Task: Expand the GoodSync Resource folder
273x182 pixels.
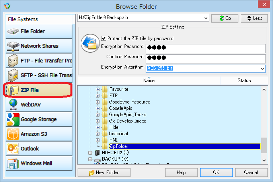Action: click(x=97, y=102)
